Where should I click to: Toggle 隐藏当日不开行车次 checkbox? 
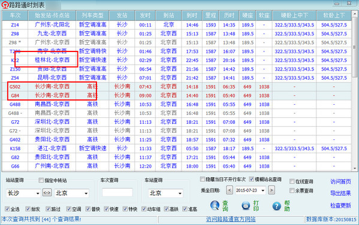(203, 179)
